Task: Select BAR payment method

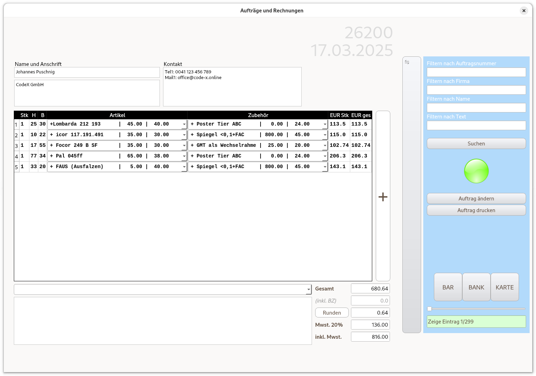Action: pyautogui.click(x=448, y=287)
